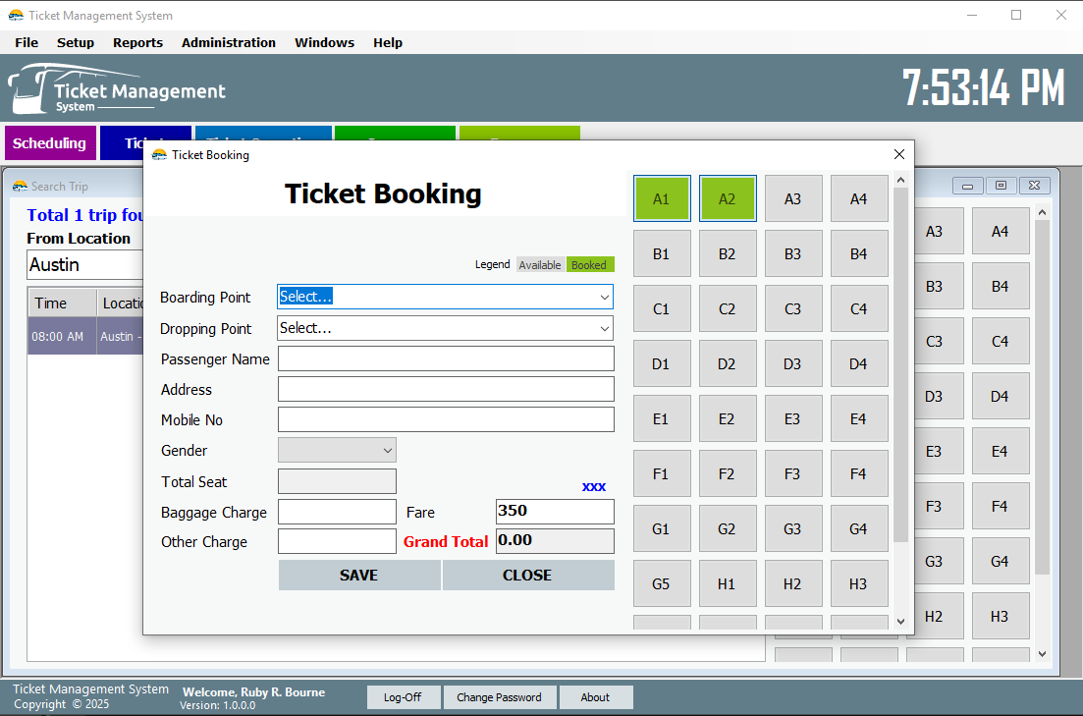Click the seat map scrollbar down arrow
Image resolution: width=1083 pixels, height=716 pixels.
[x=900, y=621]
